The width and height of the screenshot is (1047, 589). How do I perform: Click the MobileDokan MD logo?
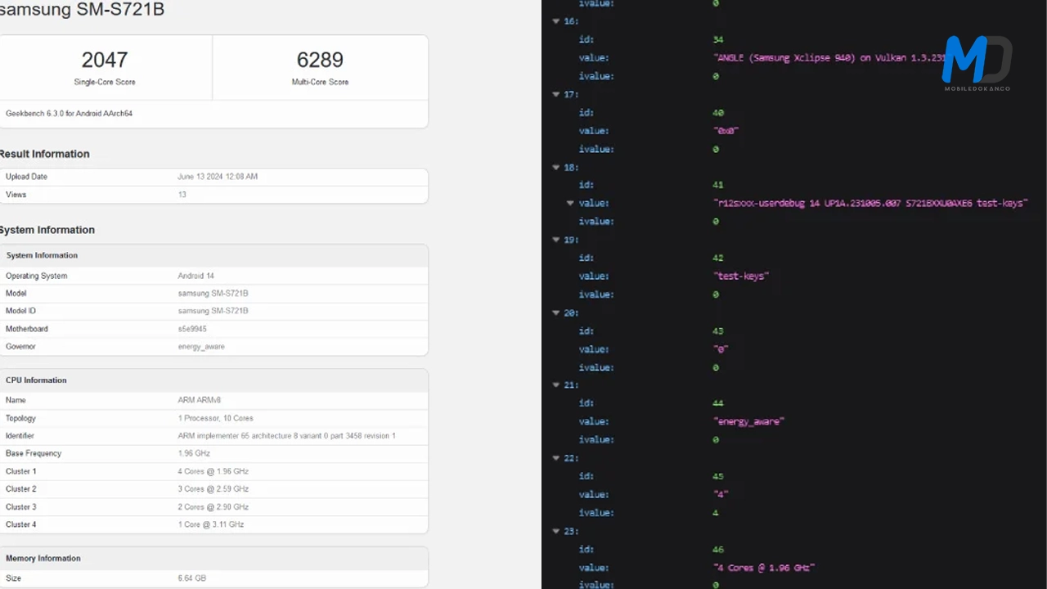(977, 62)
